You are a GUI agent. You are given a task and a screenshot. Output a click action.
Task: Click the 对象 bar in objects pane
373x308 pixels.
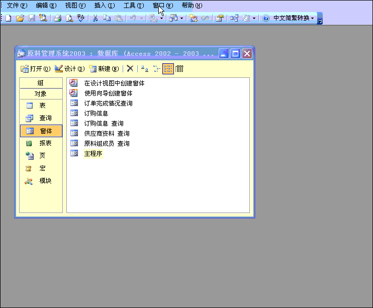tap(41, 94)
